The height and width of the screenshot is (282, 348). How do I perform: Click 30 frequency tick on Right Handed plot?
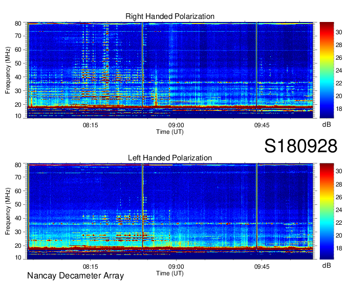(18, 91)
